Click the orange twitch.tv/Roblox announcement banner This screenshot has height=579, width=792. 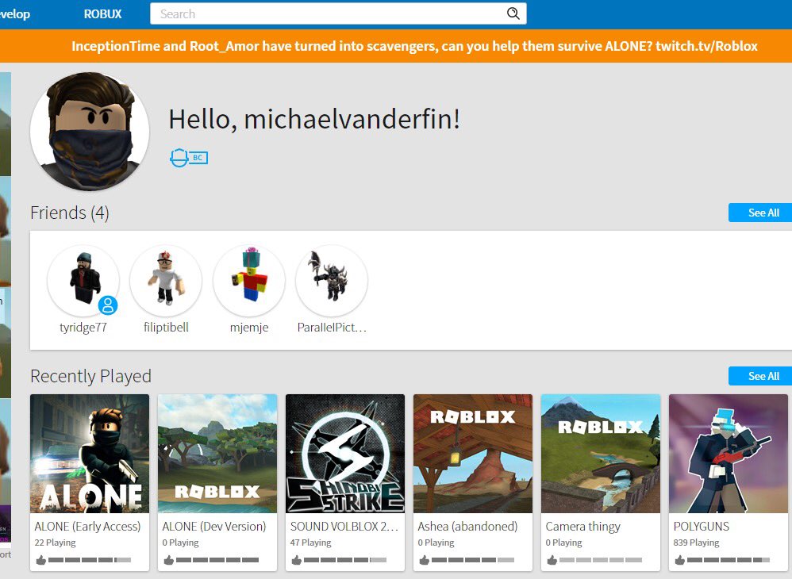(x=396, y=46)
